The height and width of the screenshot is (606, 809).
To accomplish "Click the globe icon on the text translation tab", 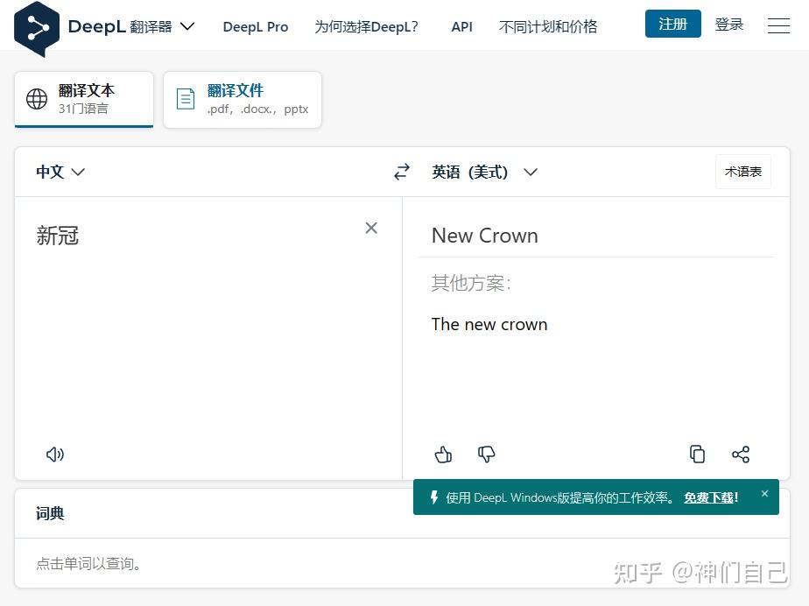I will coord(37,98).
